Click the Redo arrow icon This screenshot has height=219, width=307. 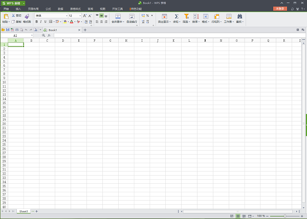tap(31, 30)
